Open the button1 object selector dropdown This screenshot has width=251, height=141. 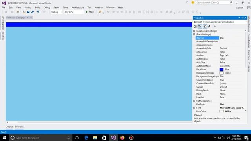tap(246, 22)
